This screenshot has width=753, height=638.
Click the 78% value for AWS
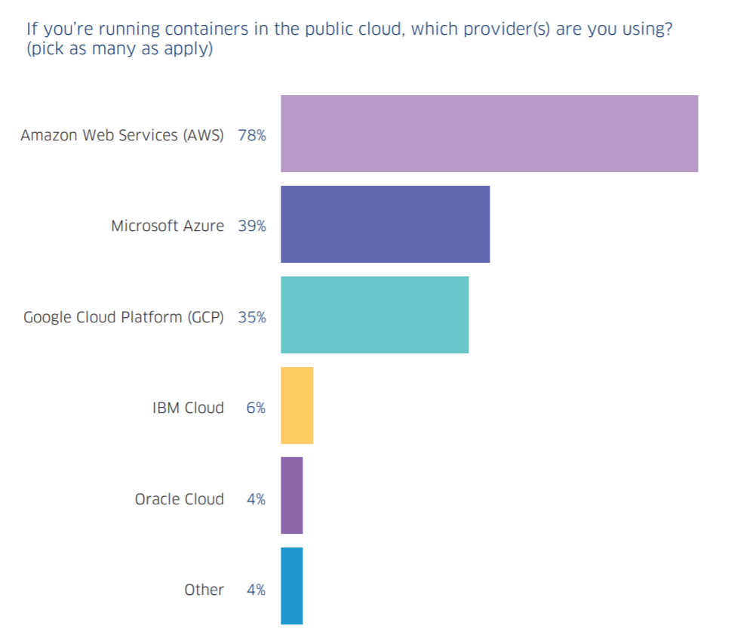pos(252,136)
